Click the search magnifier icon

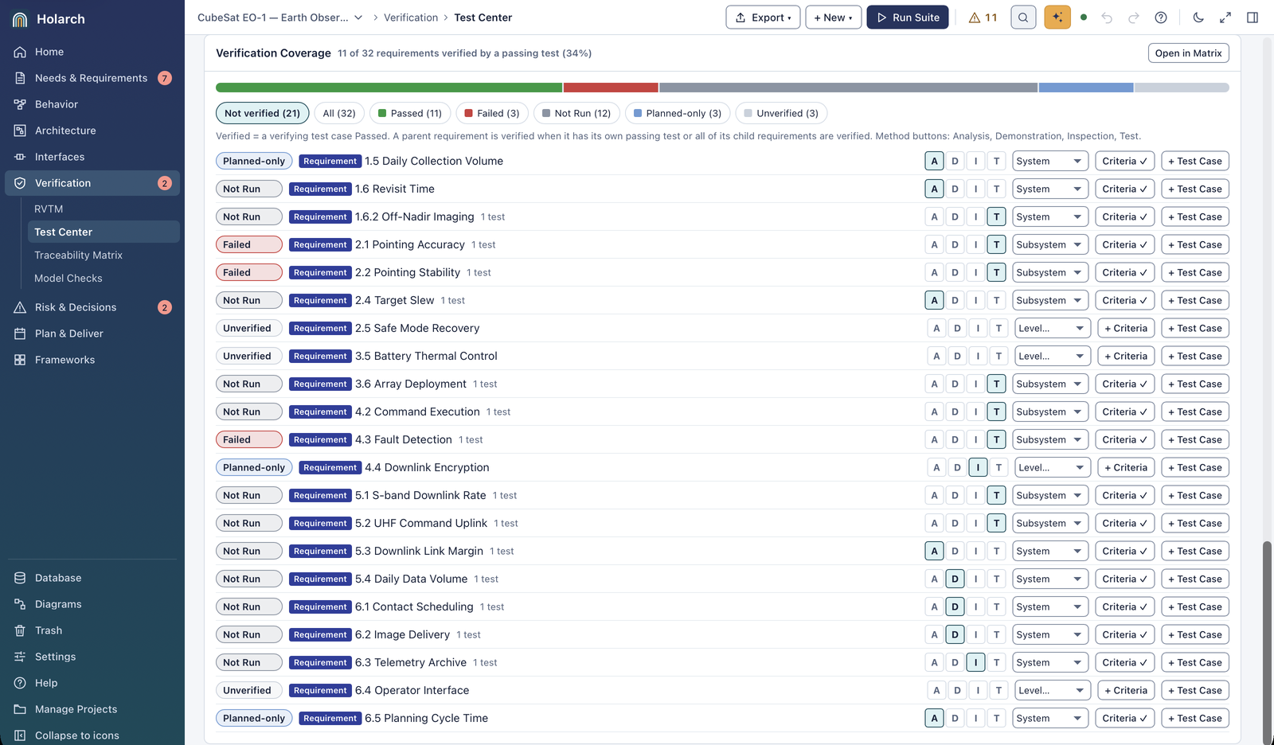point(1023,18)
